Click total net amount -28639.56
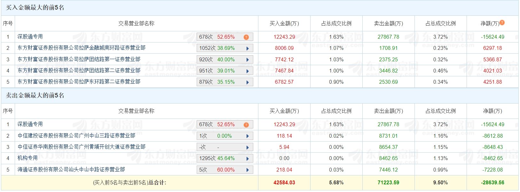Screen dimensions: 520x192 (x=493, y=183)
